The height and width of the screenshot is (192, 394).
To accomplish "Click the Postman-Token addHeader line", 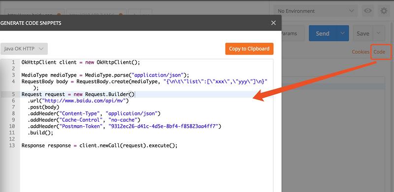I will pos(125,126).
